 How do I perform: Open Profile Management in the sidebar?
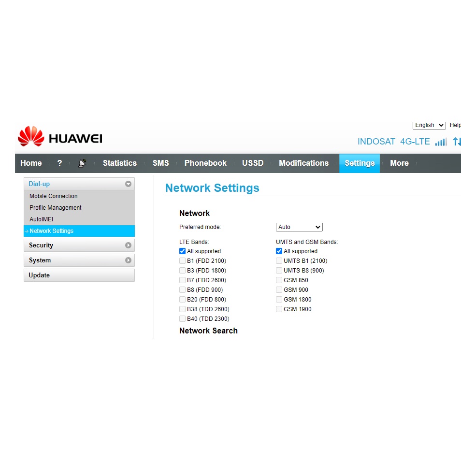click(56, 208)
